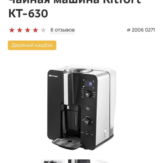Click the Kitfort logo on the machine
Image resolution: width=163 pixels, height=163 pixels.
[53, 76]
